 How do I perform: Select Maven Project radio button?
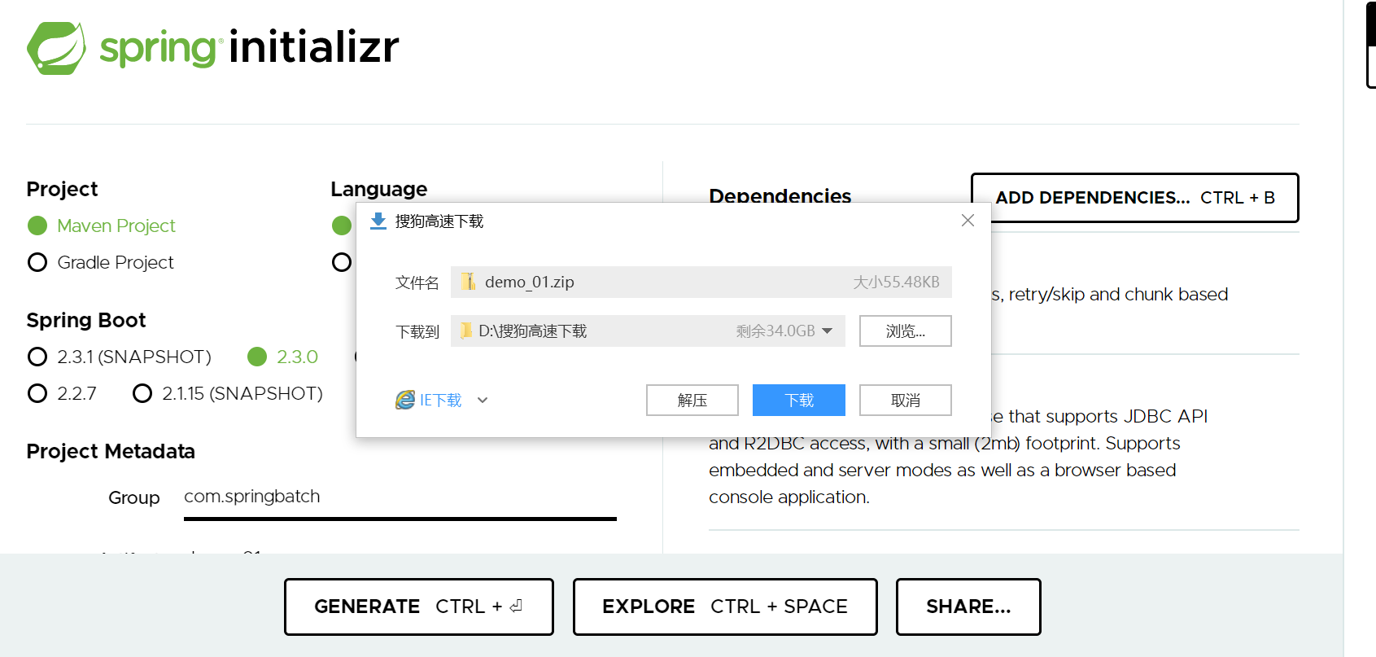point(37,226)
